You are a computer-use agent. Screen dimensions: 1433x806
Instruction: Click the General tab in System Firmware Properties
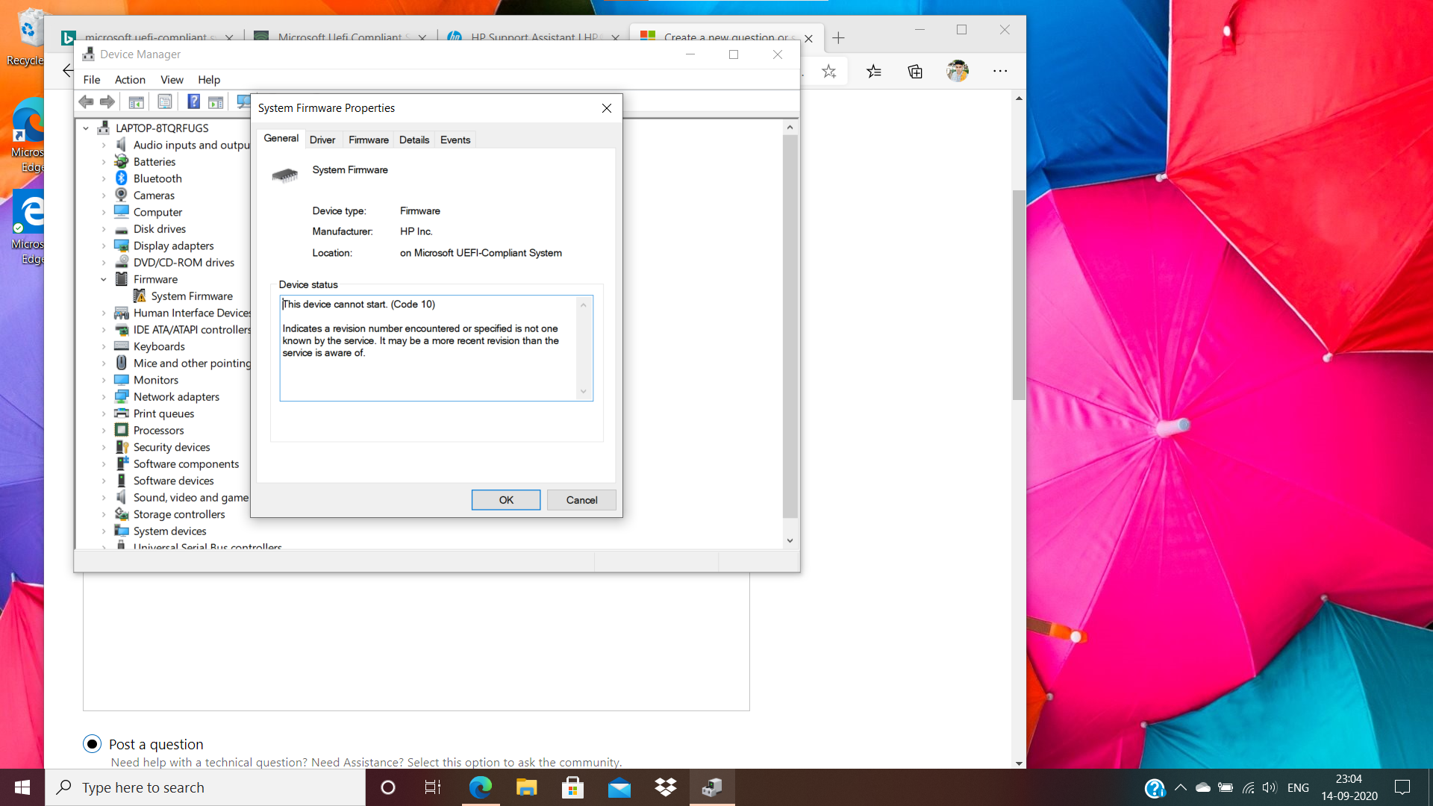tap(281, 139)
